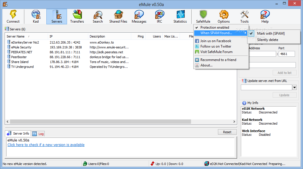Click the PEERATES.NET server icon
Viewport: 303px width, 169px height.
pyautogui.click(x=9, y=52)
